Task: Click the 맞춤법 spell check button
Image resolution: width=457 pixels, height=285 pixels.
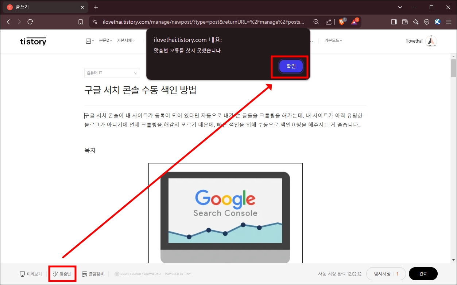Action: [x=62, y=274]
